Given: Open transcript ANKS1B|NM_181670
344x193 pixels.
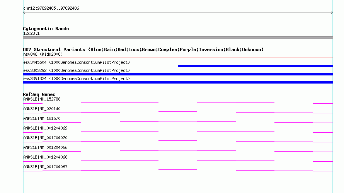Looking at the screenshot, I should pos(42,119).
